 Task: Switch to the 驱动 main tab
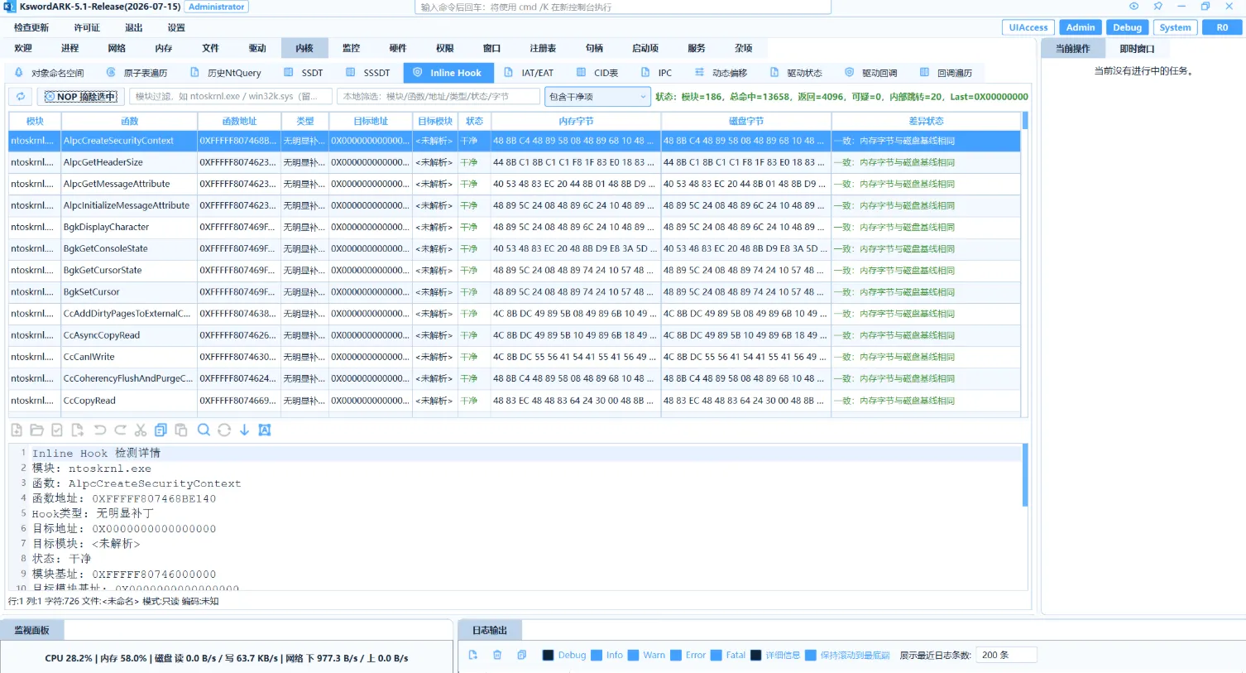click(258, 48)
